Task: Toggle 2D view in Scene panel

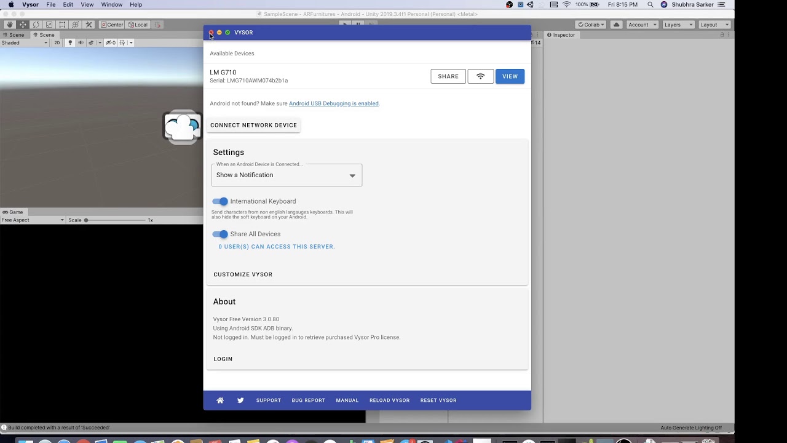Action: pos(57,43)
